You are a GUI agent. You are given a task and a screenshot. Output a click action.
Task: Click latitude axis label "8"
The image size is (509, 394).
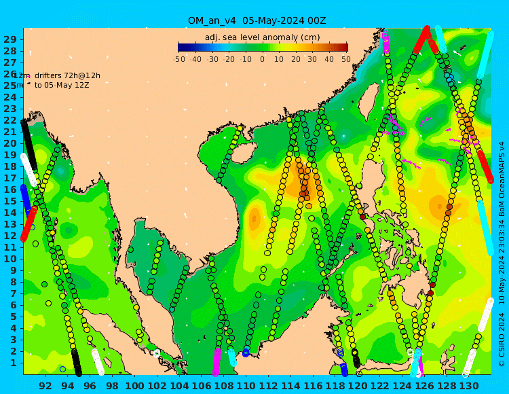(x=13, y=282)
